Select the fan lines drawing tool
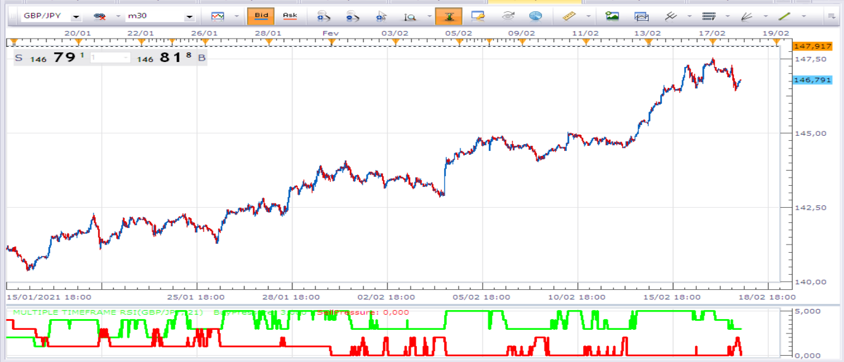The height and width of the screenshot is (362, 844). click(746, 16)
